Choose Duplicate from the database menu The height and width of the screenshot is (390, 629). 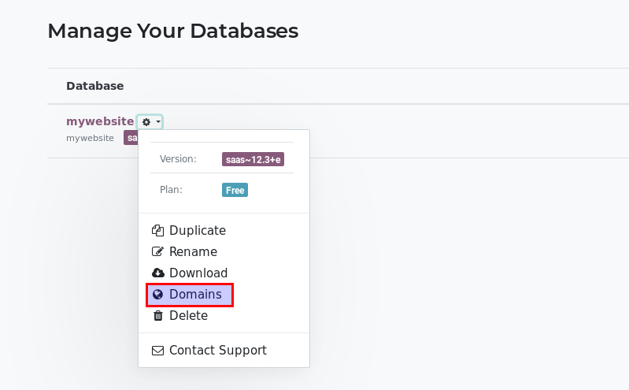tap(198, 231)
